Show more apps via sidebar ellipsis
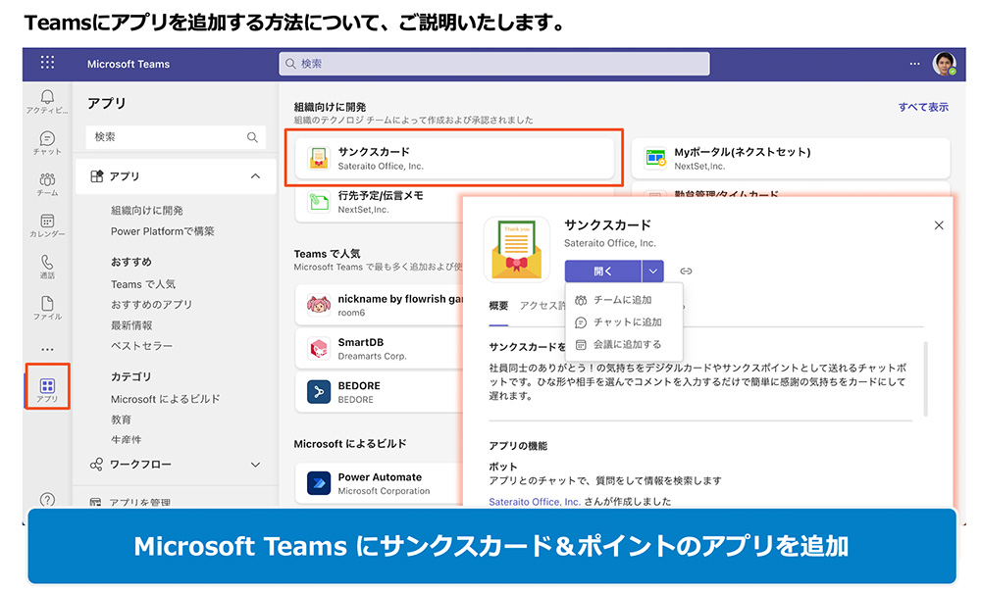Image resolution: width=981 pixels, height=593 pixels. pos(47,349)
